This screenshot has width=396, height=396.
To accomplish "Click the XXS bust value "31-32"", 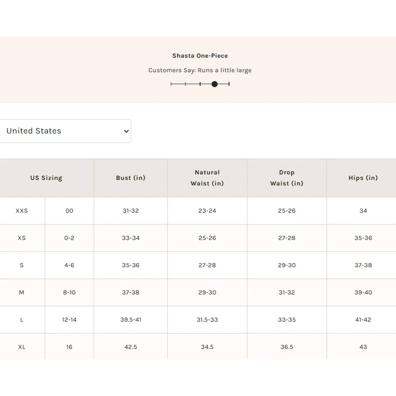I will pyautogui.click(x=131, y=211).
